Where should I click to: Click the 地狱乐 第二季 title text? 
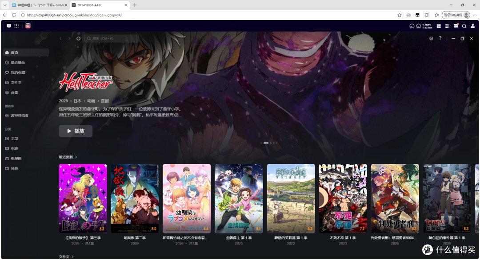pos(135,238)
